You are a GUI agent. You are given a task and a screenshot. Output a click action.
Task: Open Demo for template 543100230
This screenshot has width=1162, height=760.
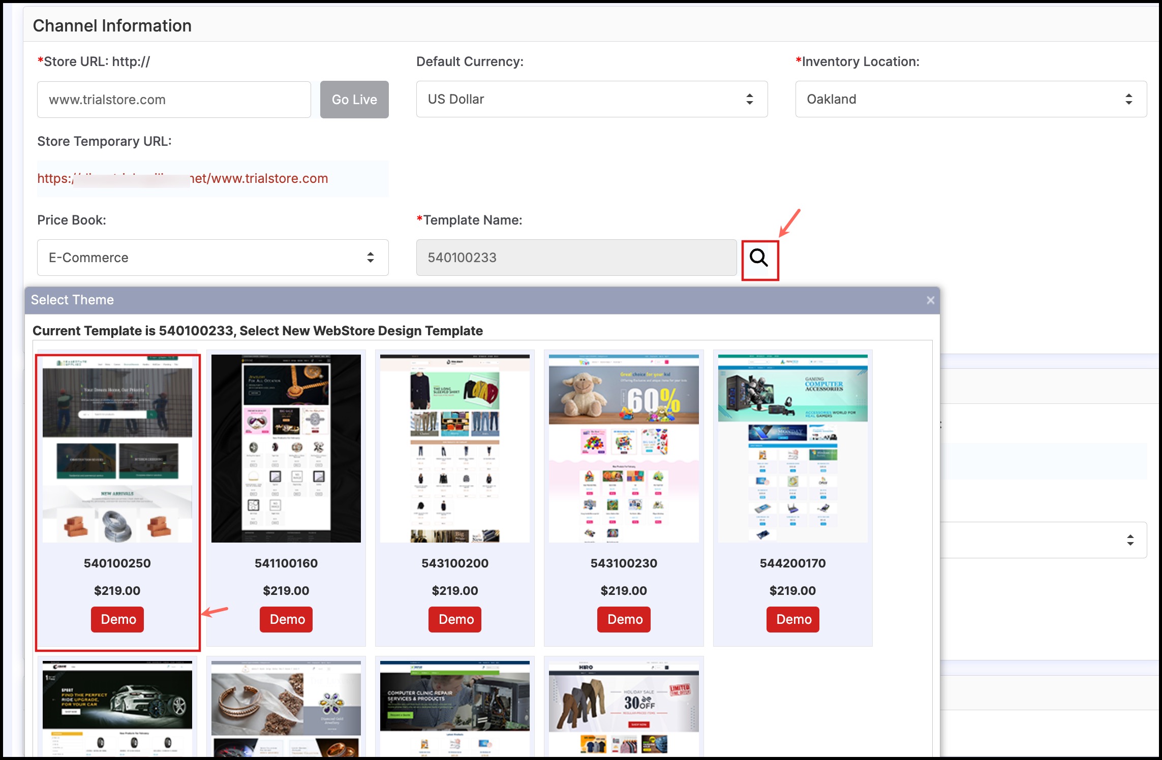624,619
